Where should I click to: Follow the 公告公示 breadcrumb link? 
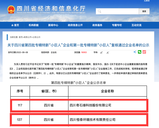tap(37, 37)
